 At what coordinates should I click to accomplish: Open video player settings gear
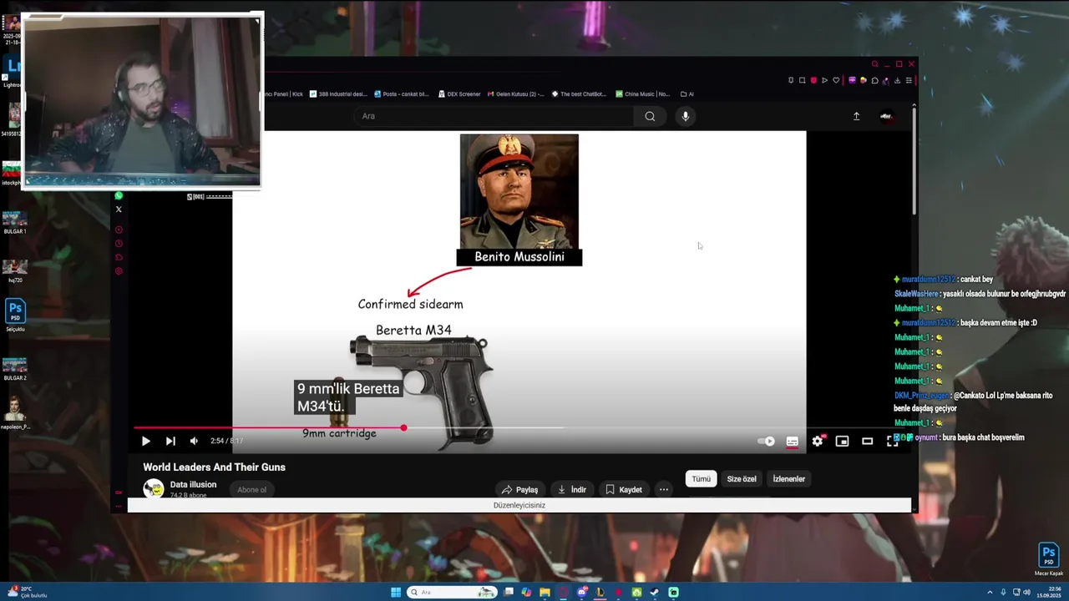818,442
